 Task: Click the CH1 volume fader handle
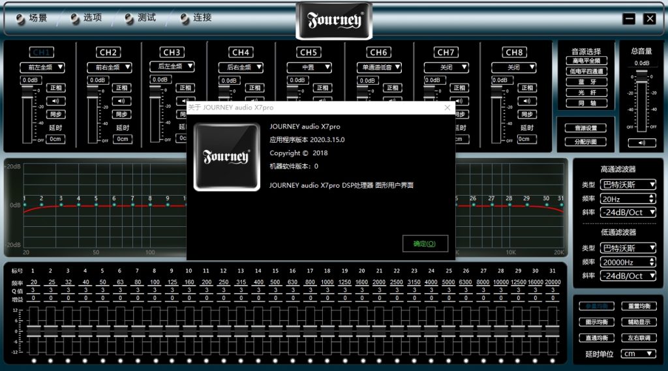(x=27, y=91)
